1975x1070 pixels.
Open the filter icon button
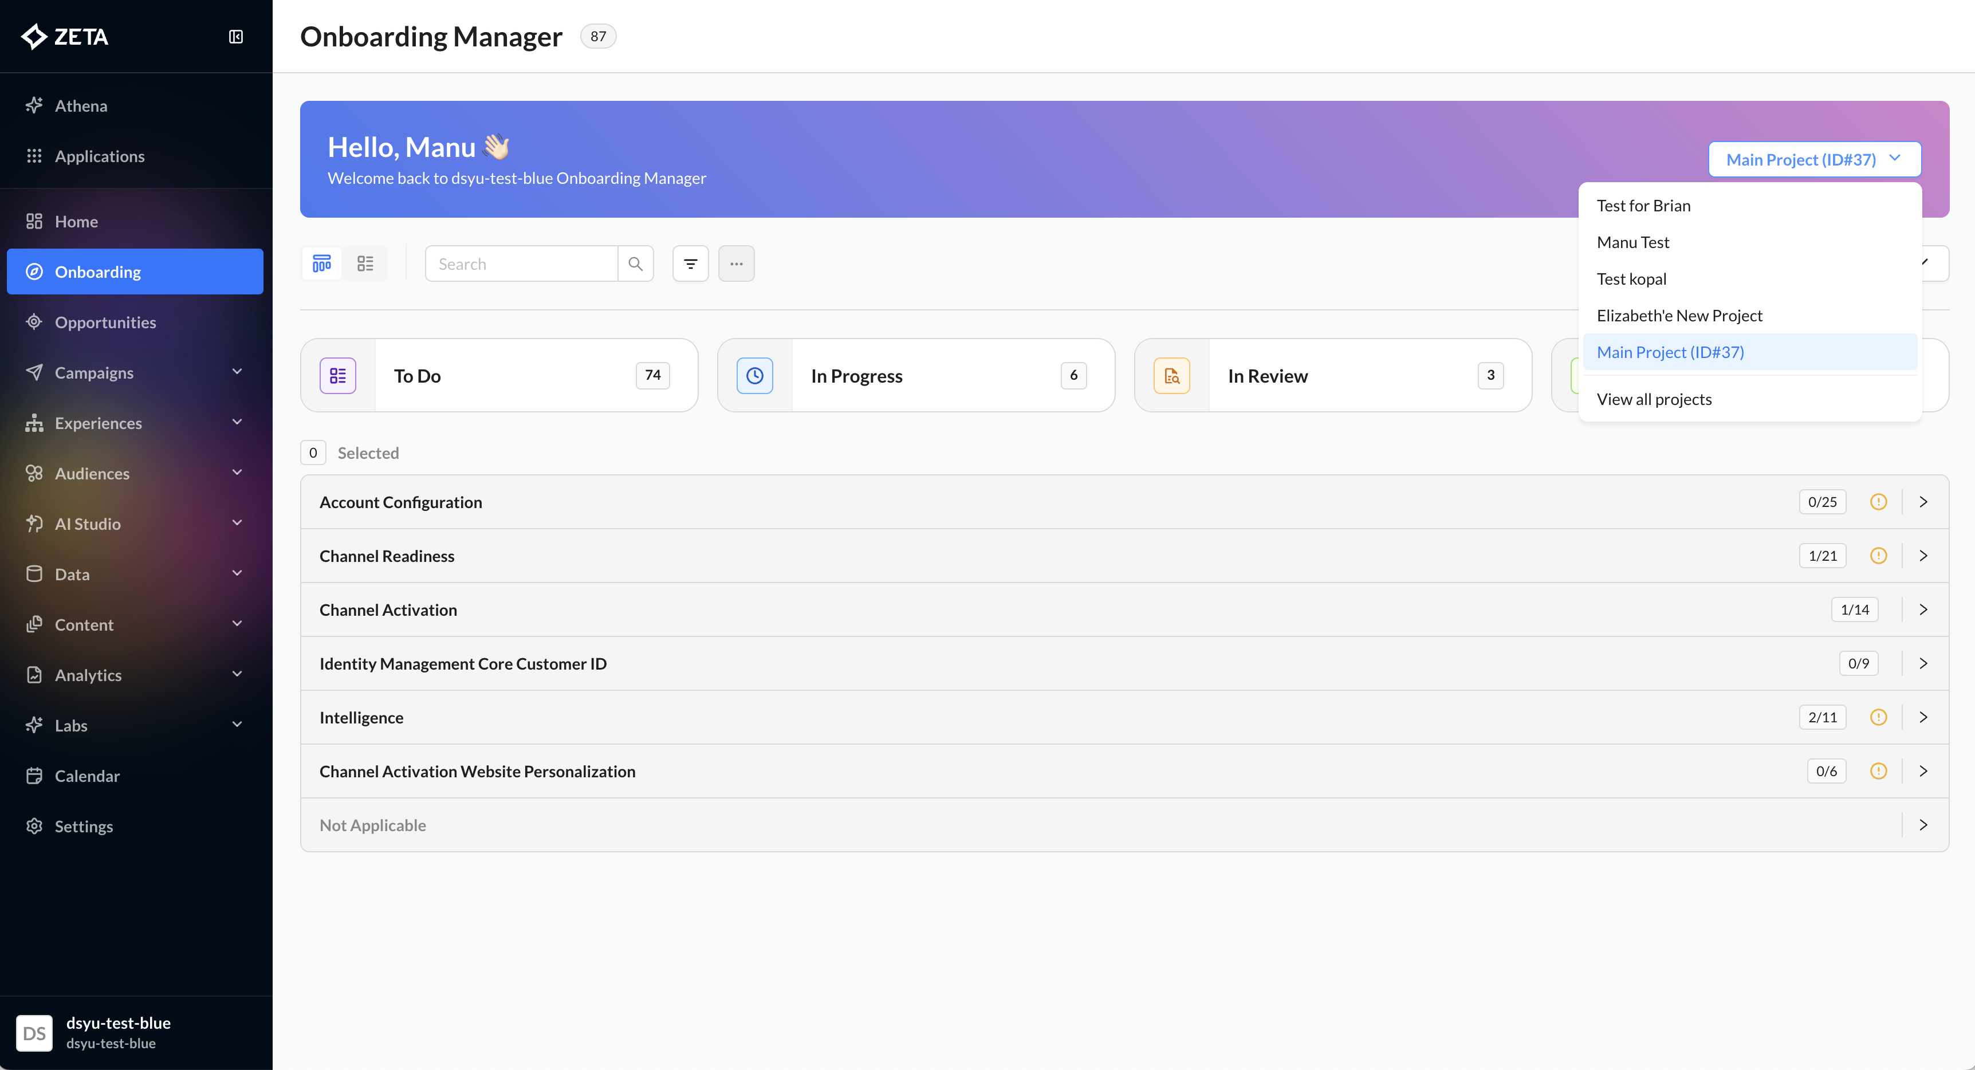(x=690, y=263)
